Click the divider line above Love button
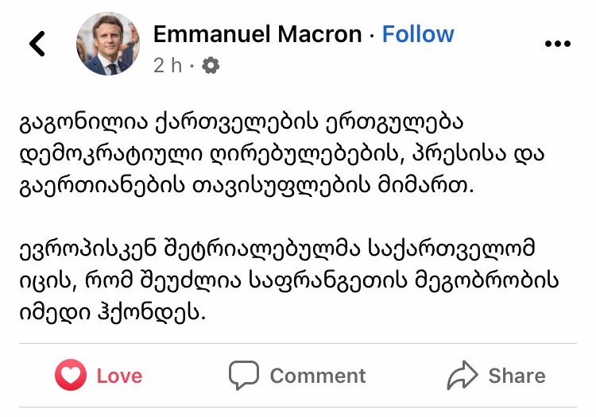596x417 pixels. [298, 344]
